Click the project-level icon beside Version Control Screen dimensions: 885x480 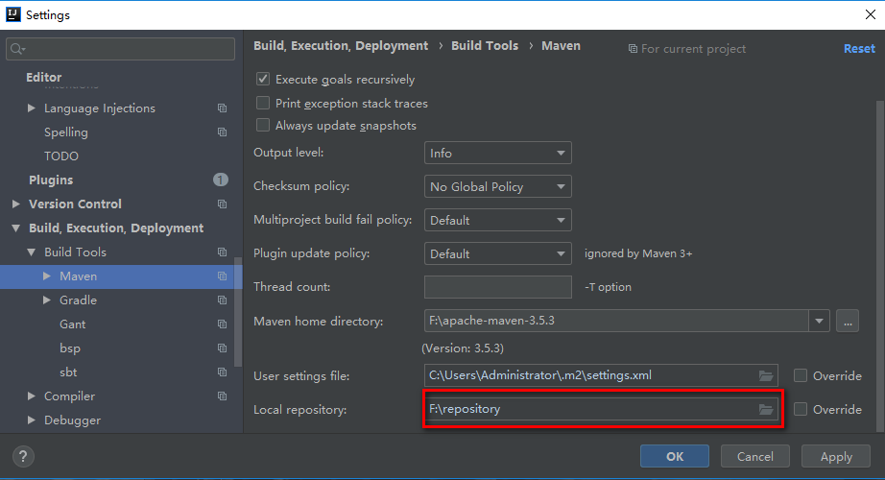click(222, 204)
